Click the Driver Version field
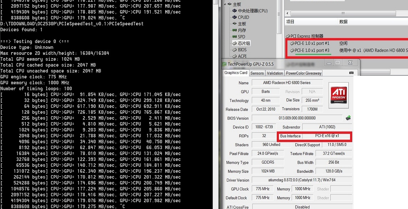The height and width of the screenshot is (209, 408). coord(302,180)
